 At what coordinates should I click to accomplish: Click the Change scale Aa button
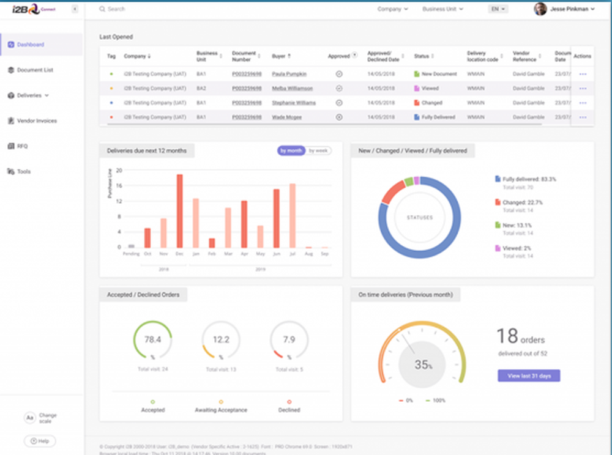(29, 418)
